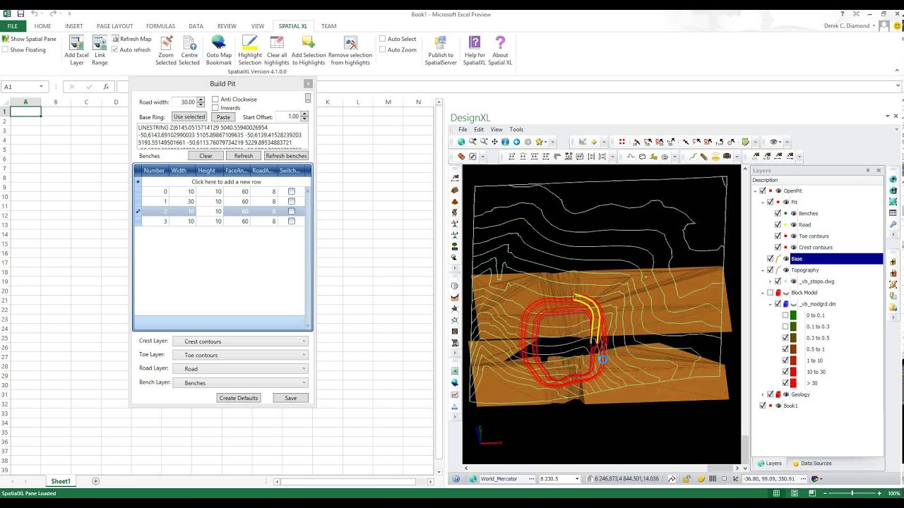
Task: Open the Name Box dropdown arrow
Action: (42, 87)
